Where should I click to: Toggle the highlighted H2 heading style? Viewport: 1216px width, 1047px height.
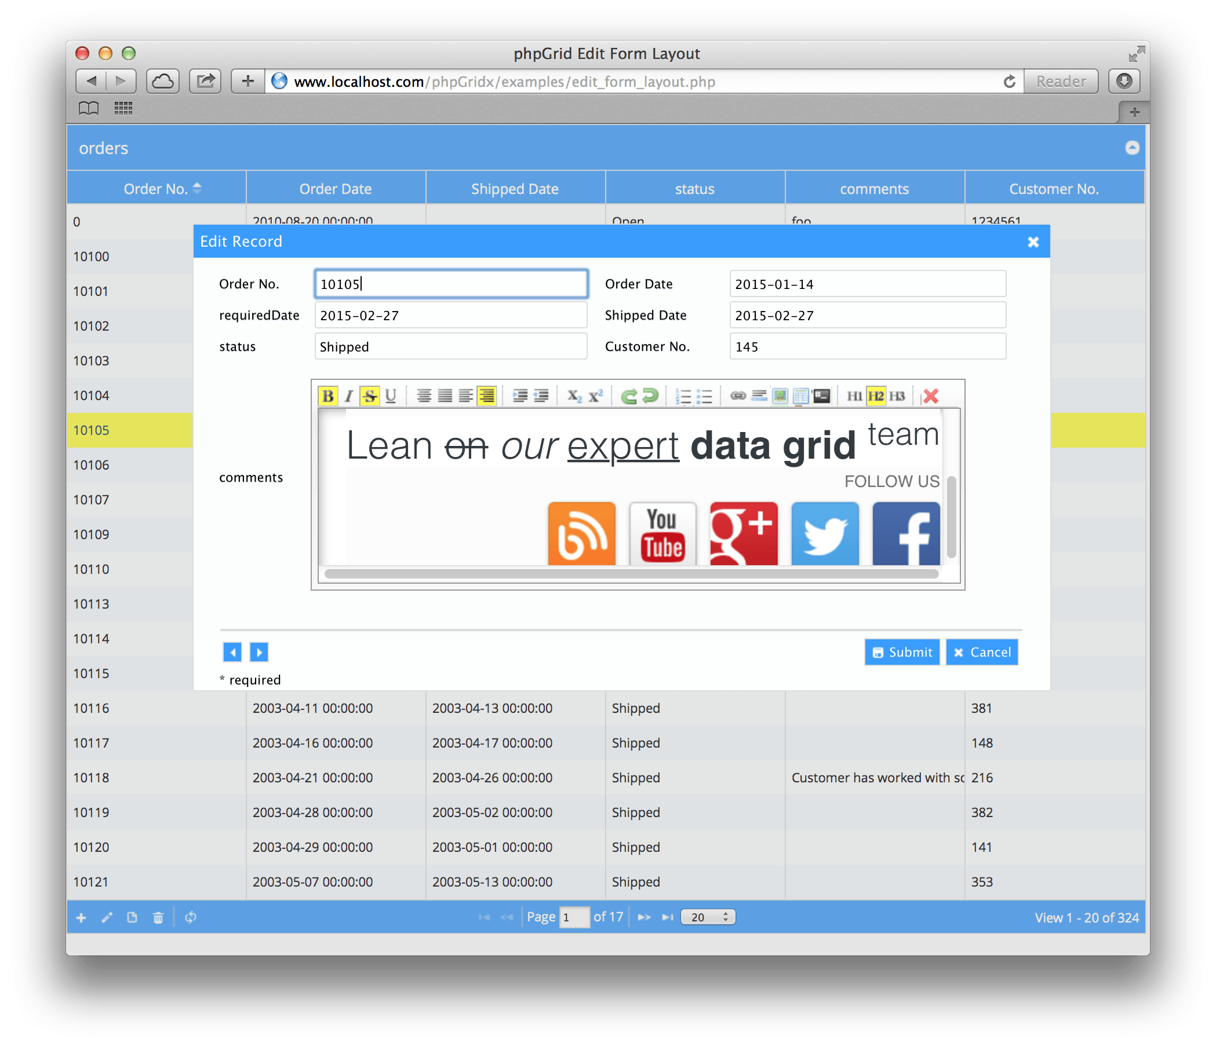(876, 396)
